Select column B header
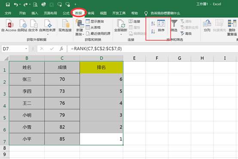Image resolution: width=238 pixels, height=159 pixels. (27, 58)
